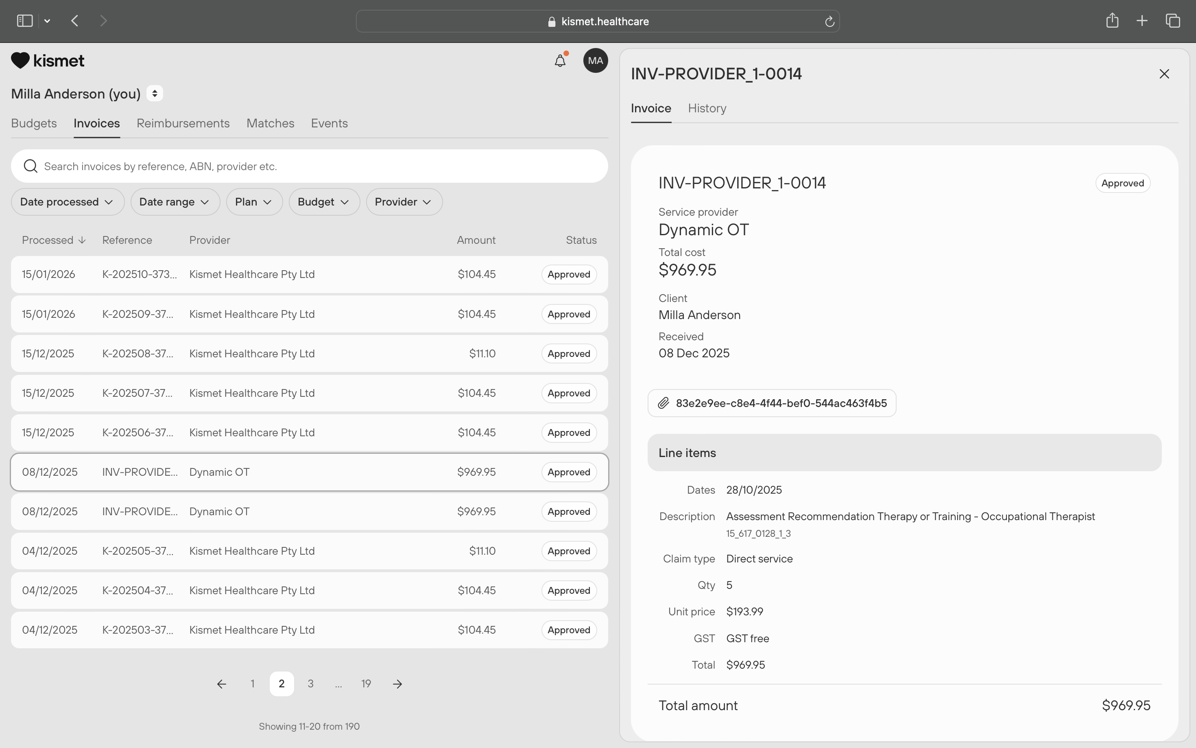Toggle the browser sidebar icon
1196x748 pixels.
point(25,21)
